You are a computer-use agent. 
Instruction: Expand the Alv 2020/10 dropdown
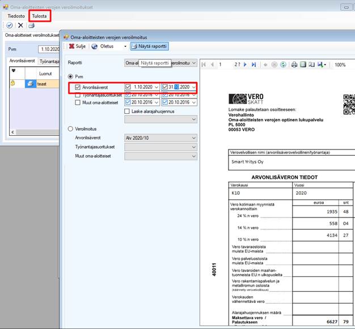193,138
